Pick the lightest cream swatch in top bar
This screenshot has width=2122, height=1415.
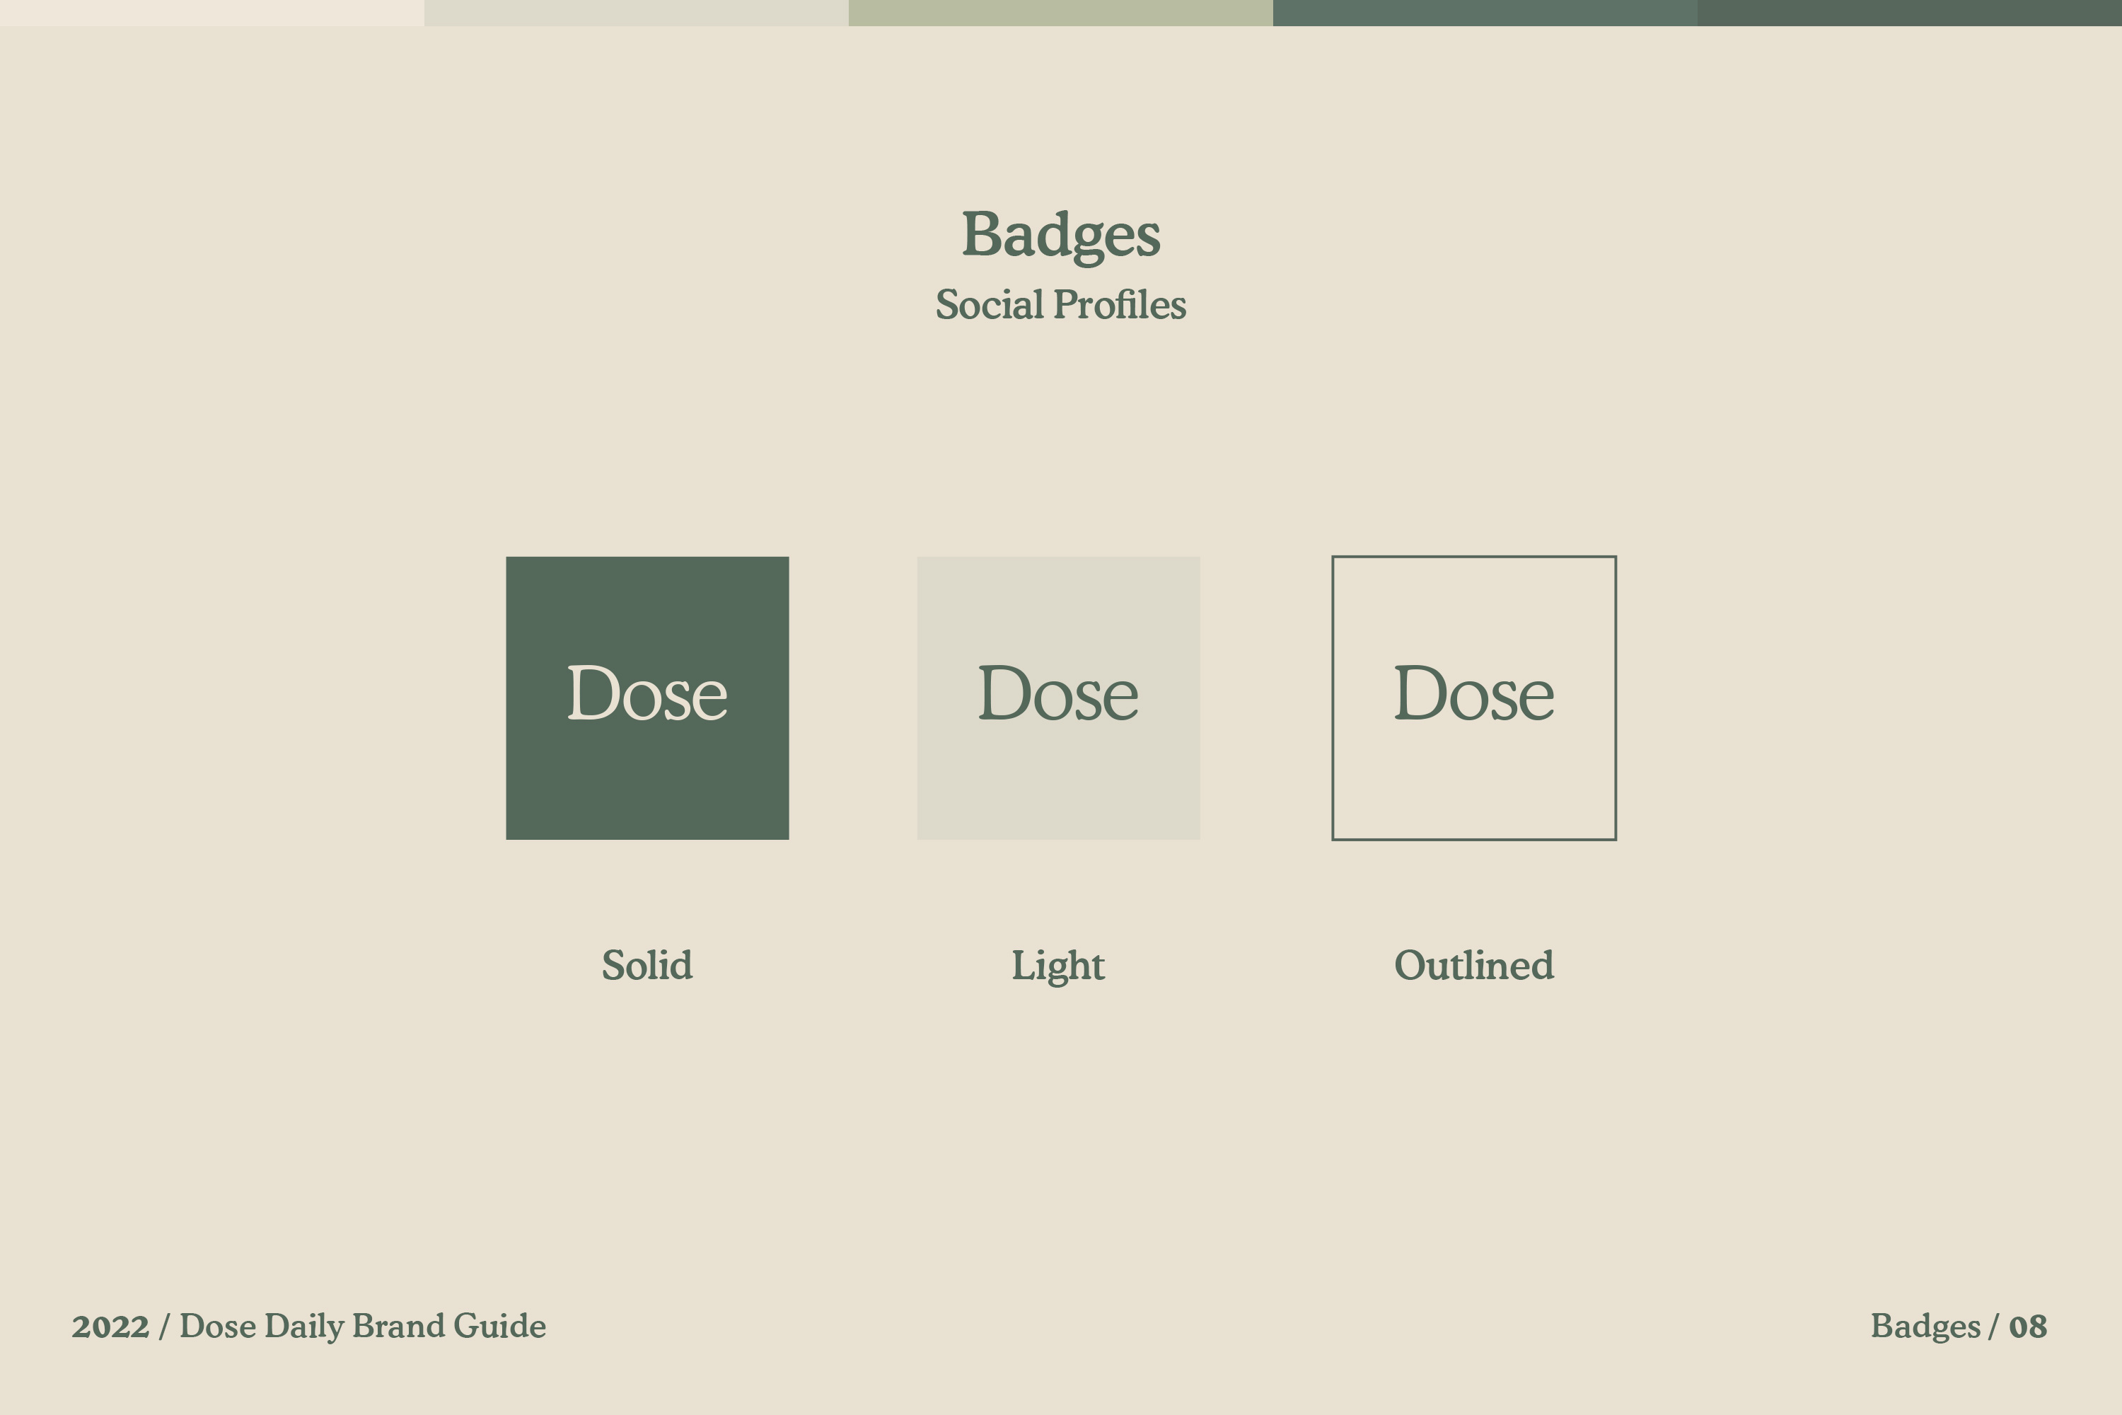pos(212,13)
